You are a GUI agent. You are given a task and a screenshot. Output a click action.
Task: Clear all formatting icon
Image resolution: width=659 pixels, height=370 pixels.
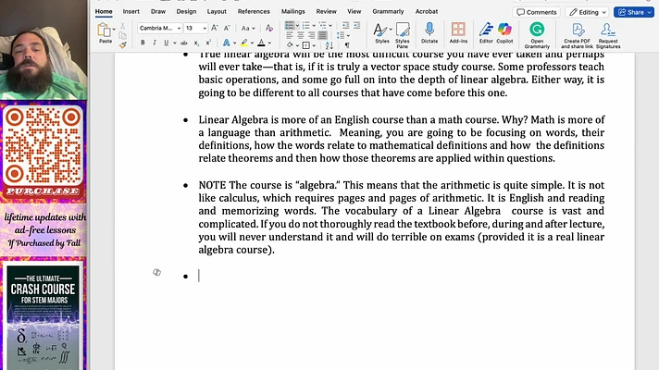click(269, 28)
